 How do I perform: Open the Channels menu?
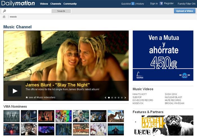tap(56, 4)
